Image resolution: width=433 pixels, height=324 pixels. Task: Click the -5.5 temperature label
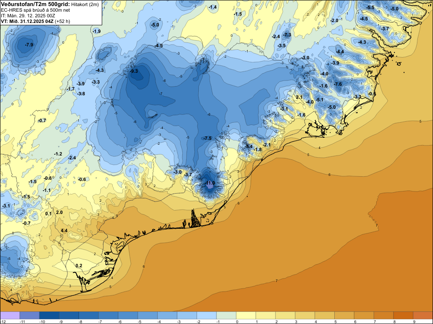[370, 7]
